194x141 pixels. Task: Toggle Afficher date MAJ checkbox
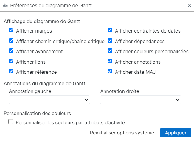click(110, 72)
